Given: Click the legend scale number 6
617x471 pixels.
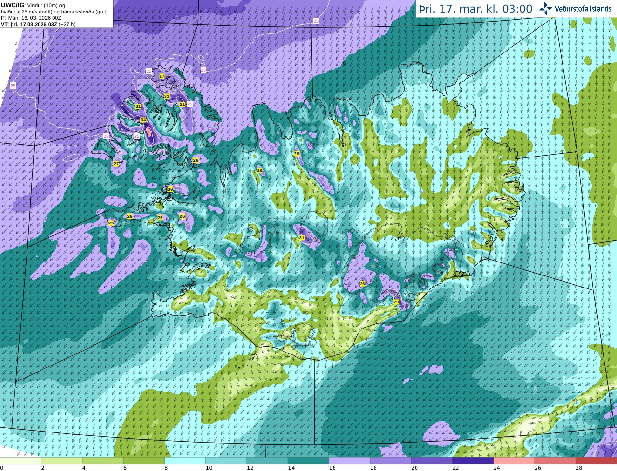Looking at the screenshot, I should (125, 468).
